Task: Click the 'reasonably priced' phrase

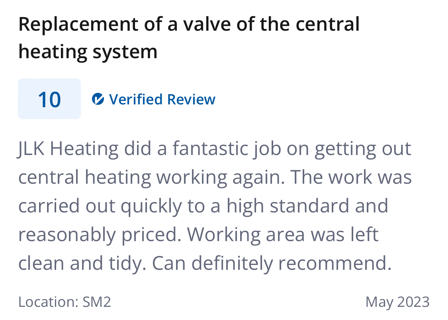Action: click(100, 235)
